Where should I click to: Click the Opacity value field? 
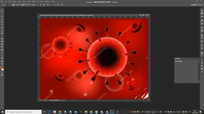pyautogui.click(x=38, y=5)
